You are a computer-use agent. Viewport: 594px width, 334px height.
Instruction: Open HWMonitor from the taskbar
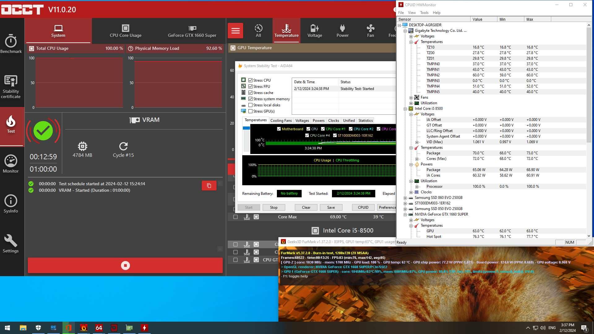pos(144,328)
